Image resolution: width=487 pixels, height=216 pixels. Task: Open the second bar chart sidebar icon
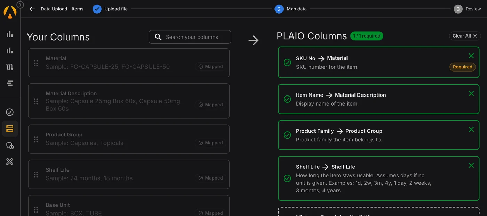pos(10,50)
